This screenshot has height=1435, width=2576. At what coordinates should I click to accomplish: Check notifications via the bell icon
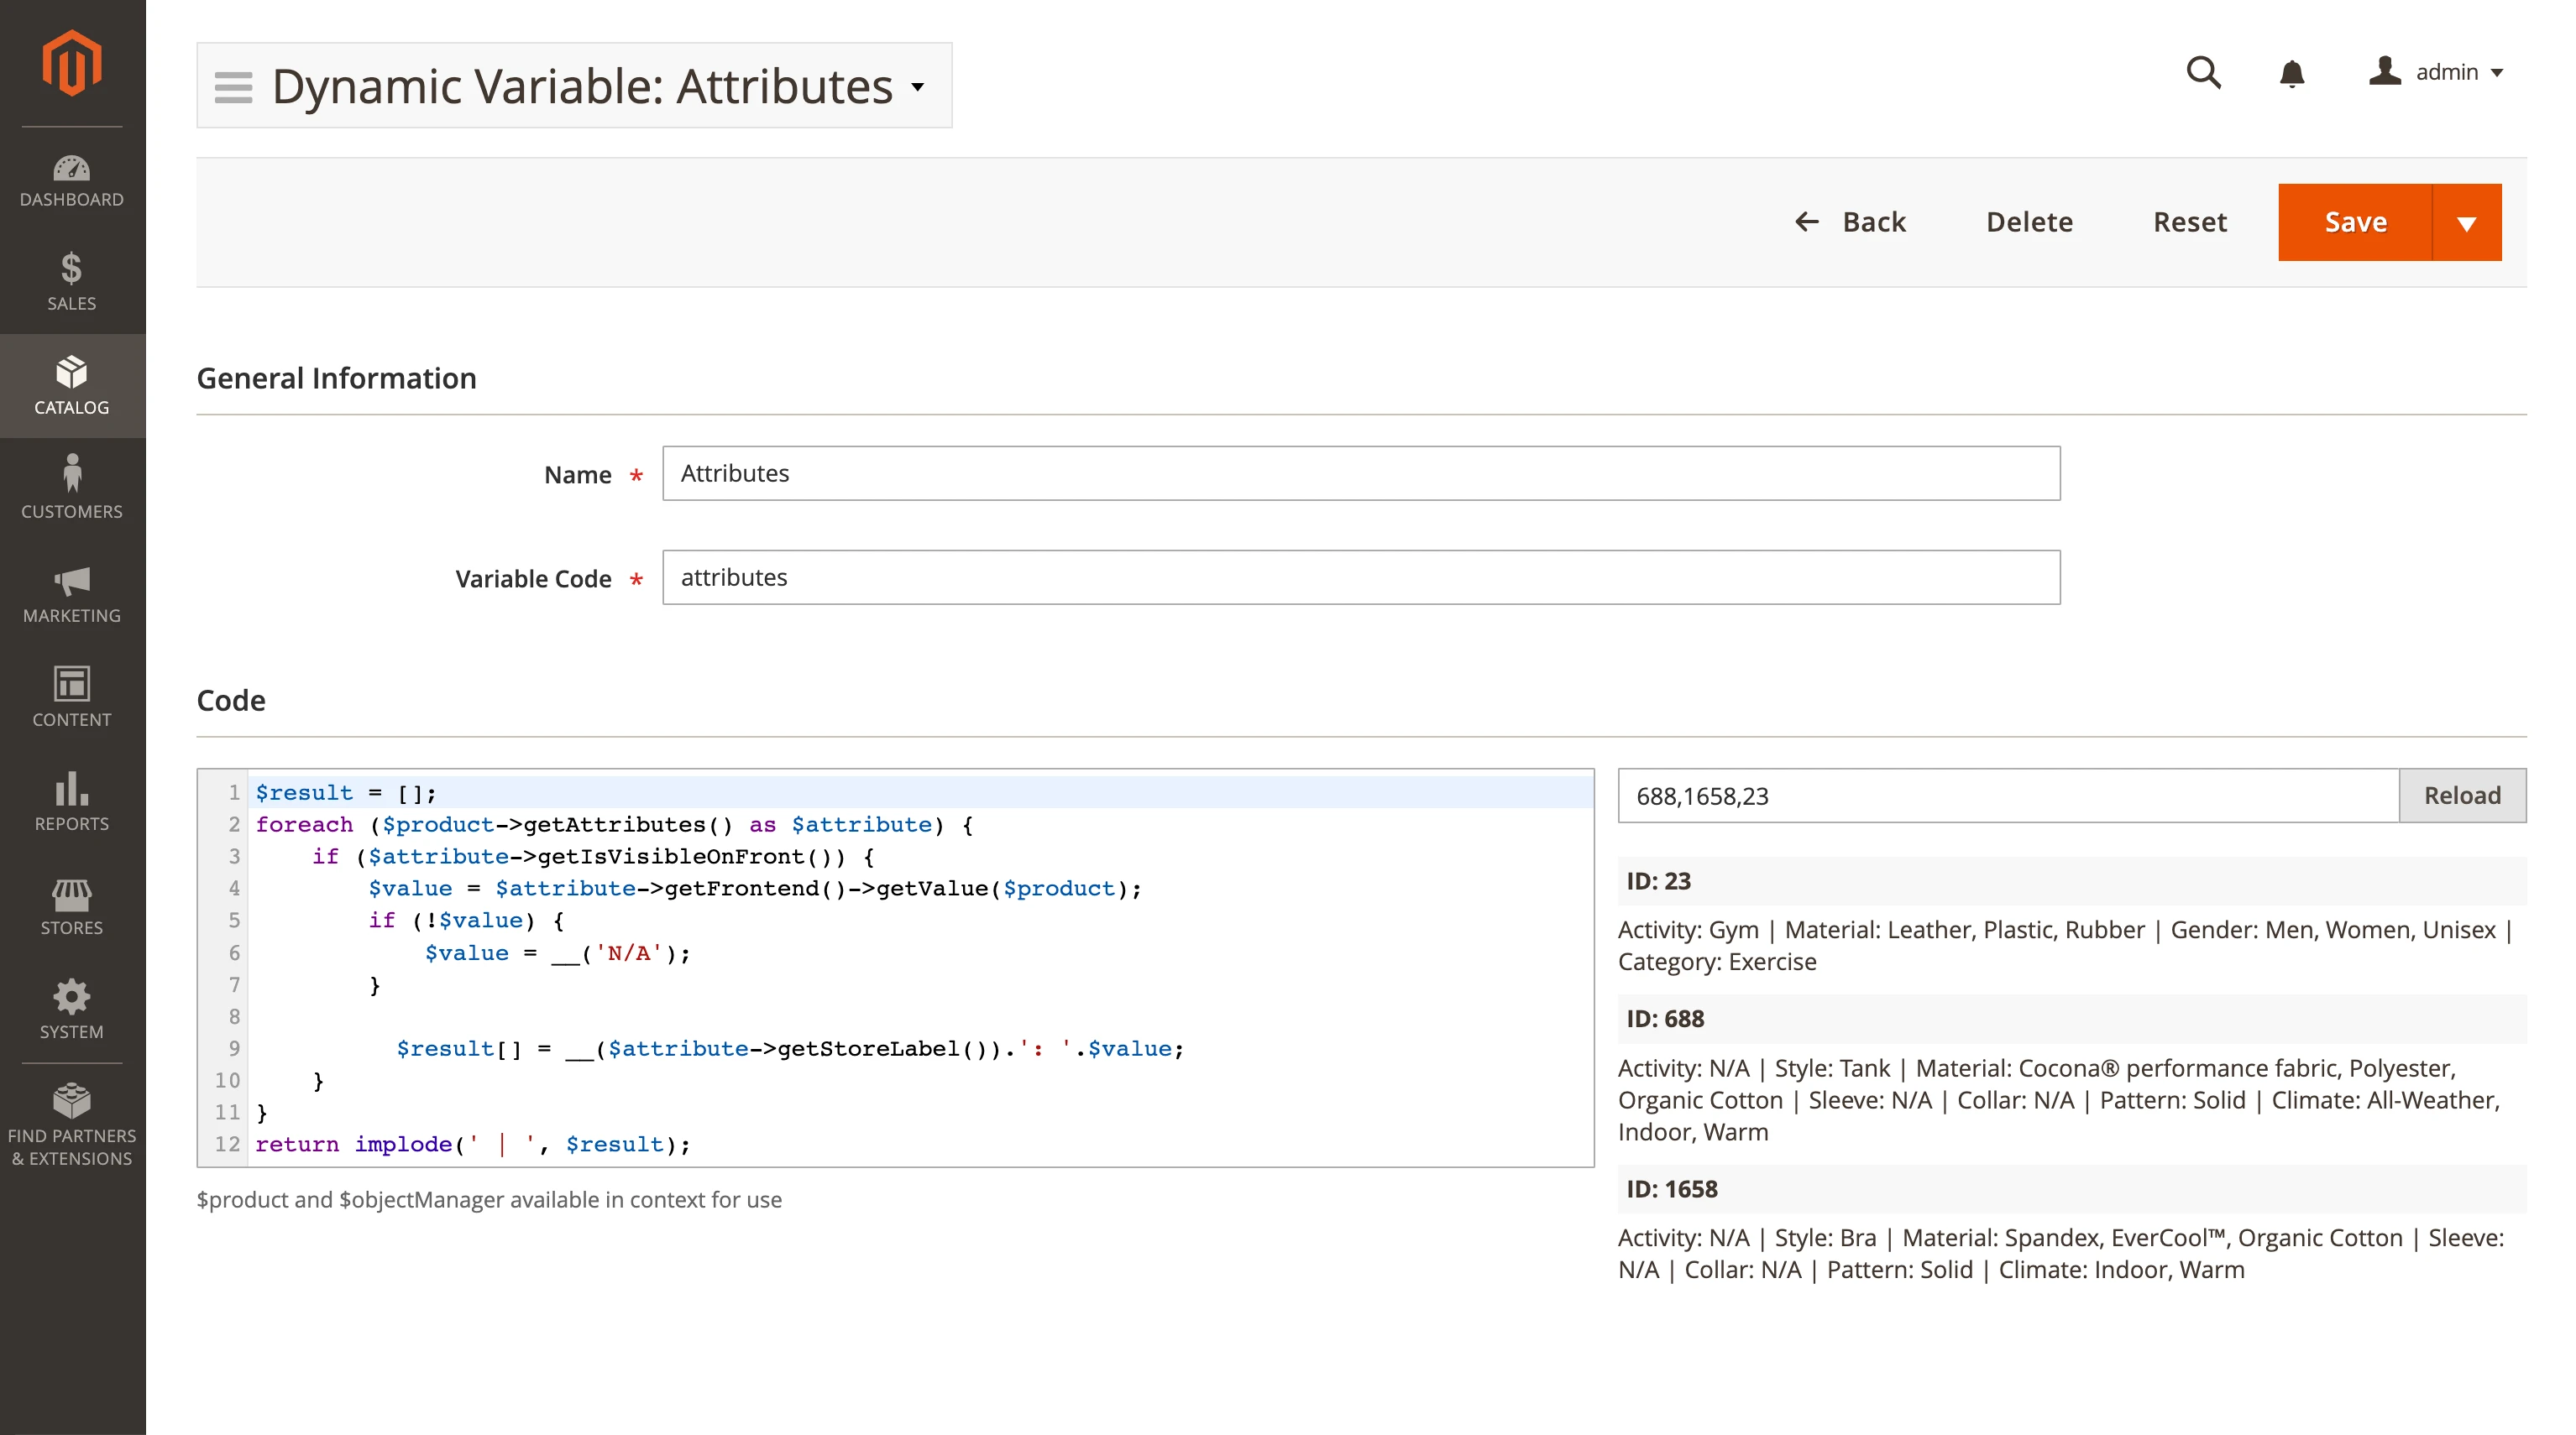click(2291, 73)
